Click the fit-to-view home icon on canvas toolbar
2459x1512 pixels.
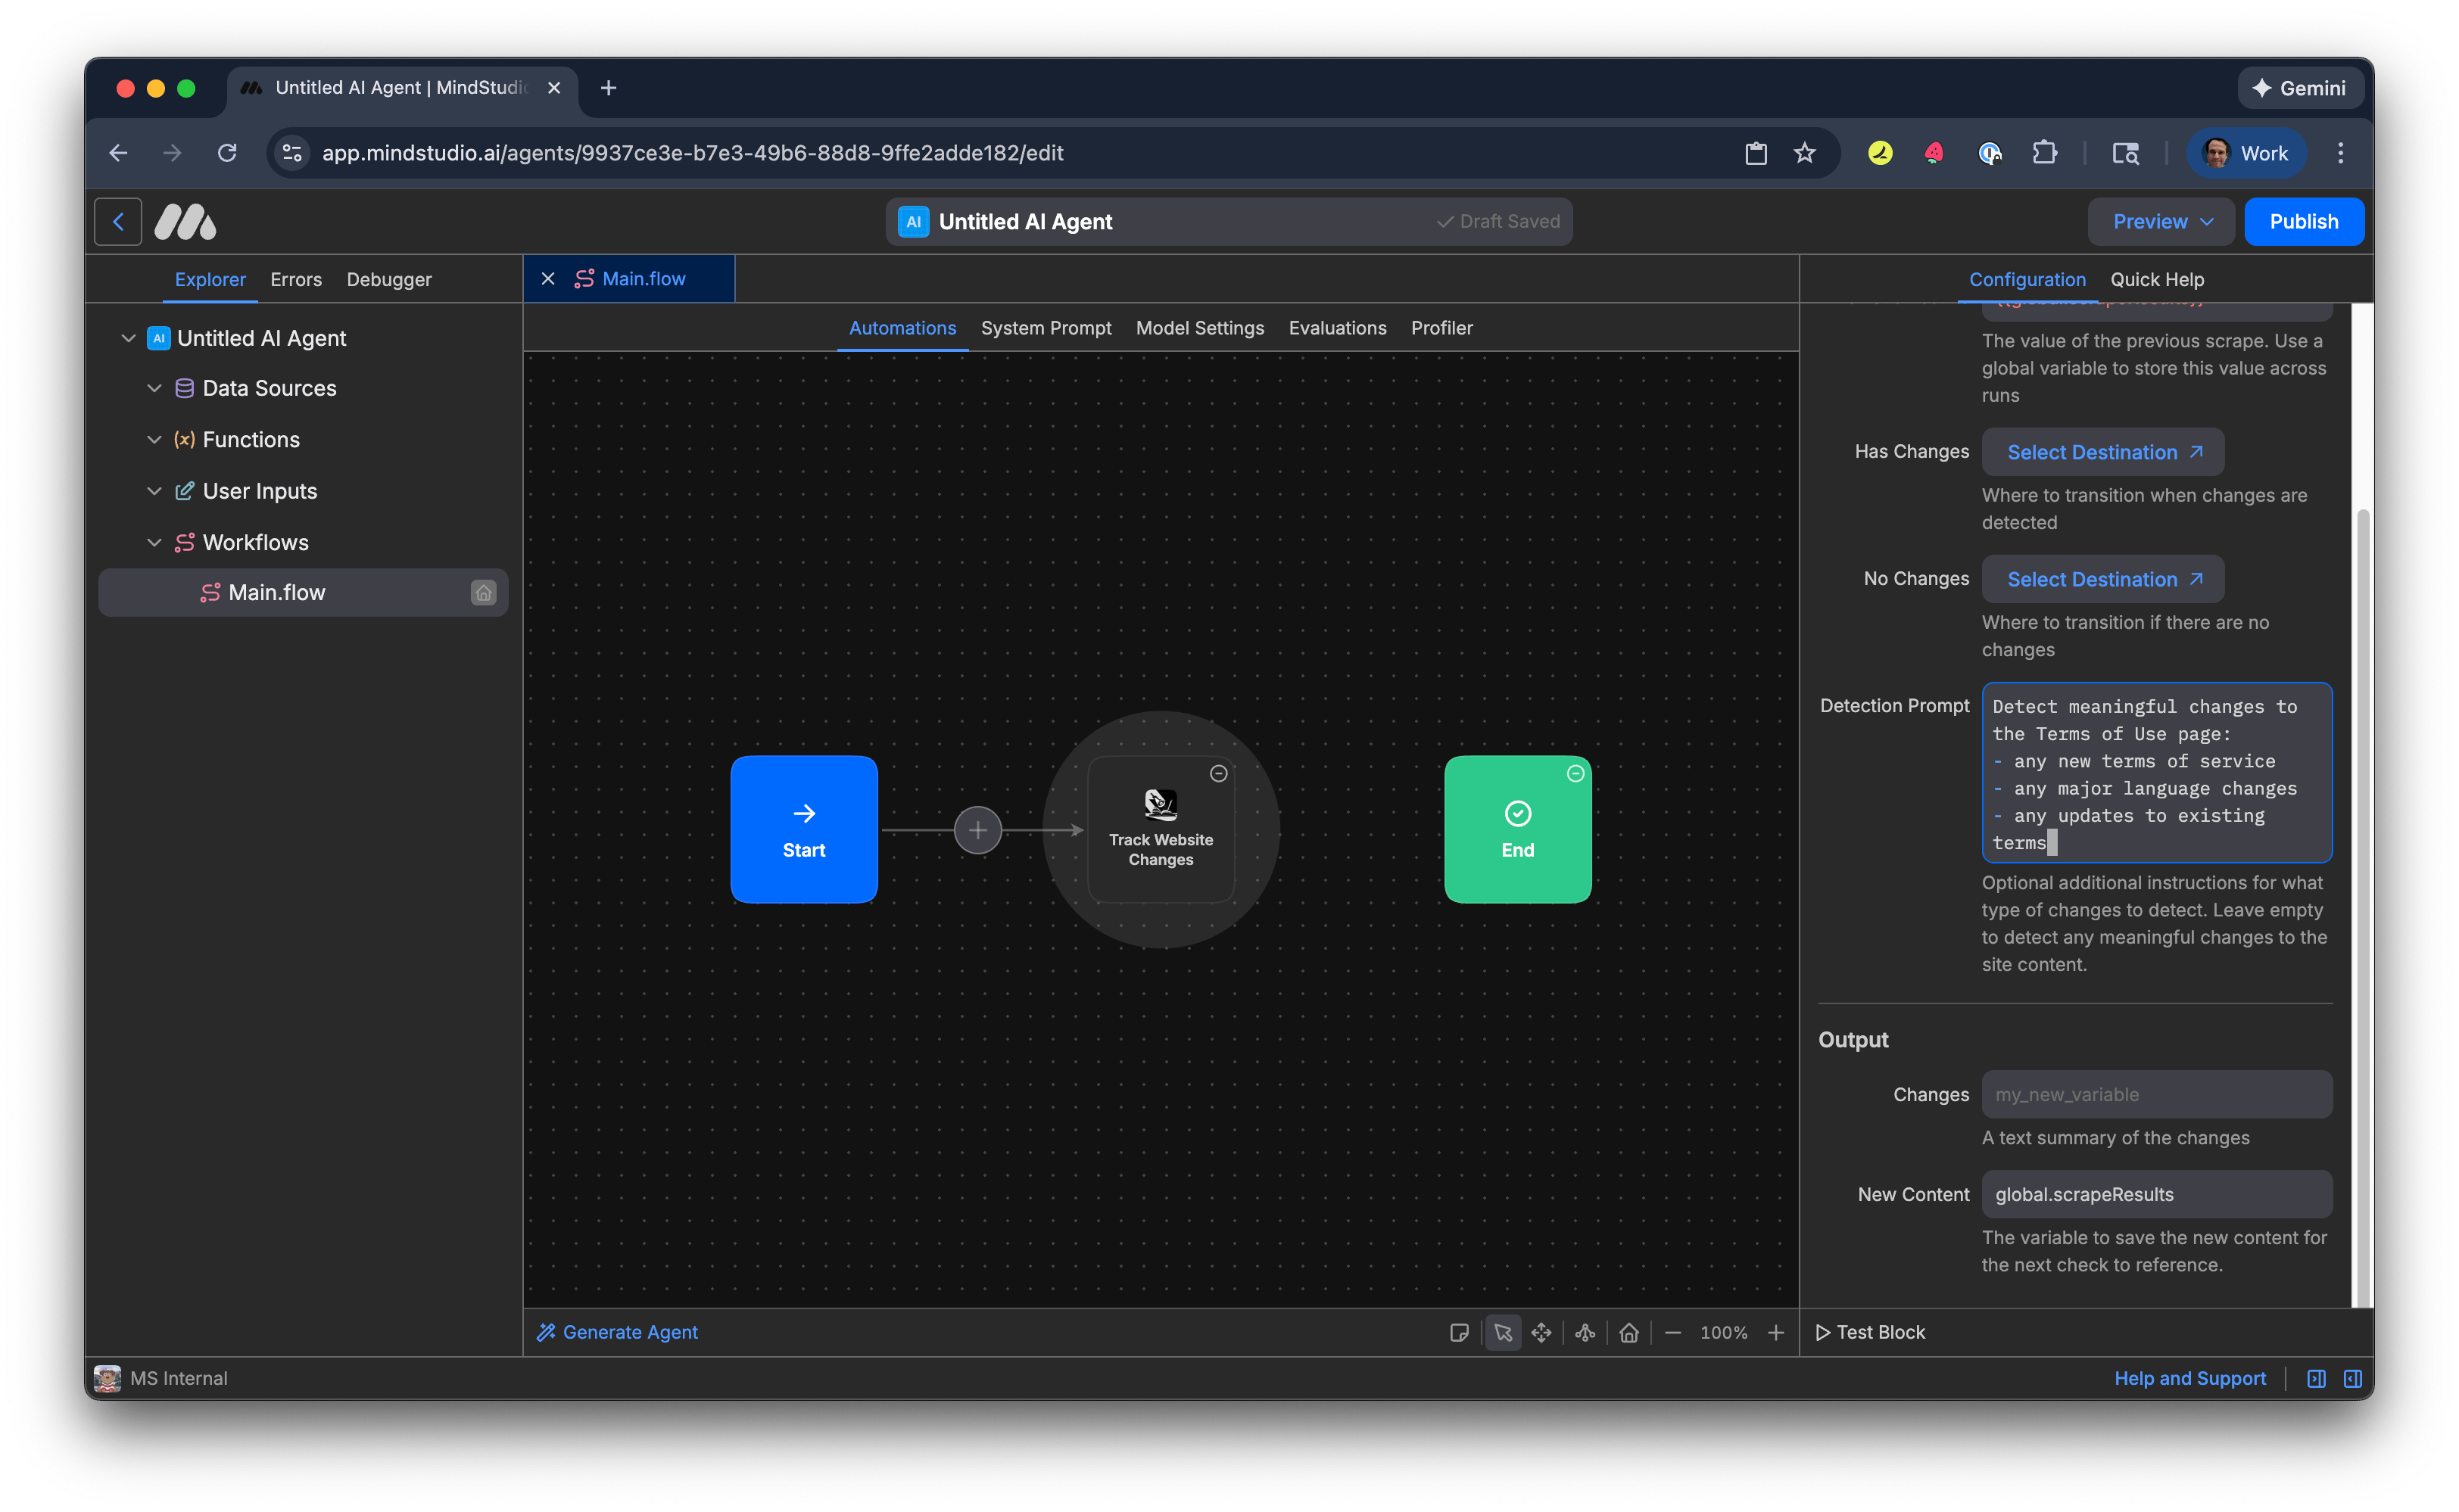[x=1628, y=1332]
